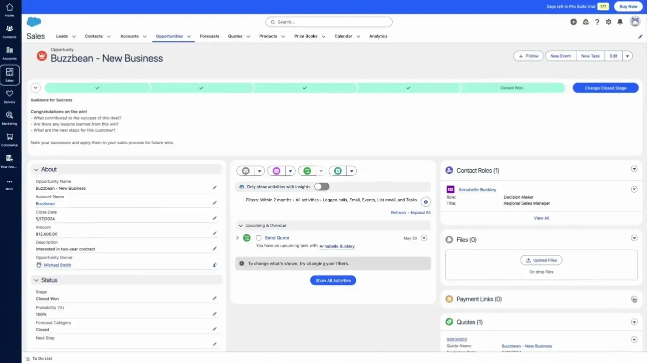
Task: Collapse the Upcoming & Overdue section
Action: (x=241, y=225)
